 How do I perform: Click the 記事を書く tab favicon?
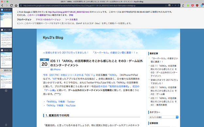tap(2, 9)
